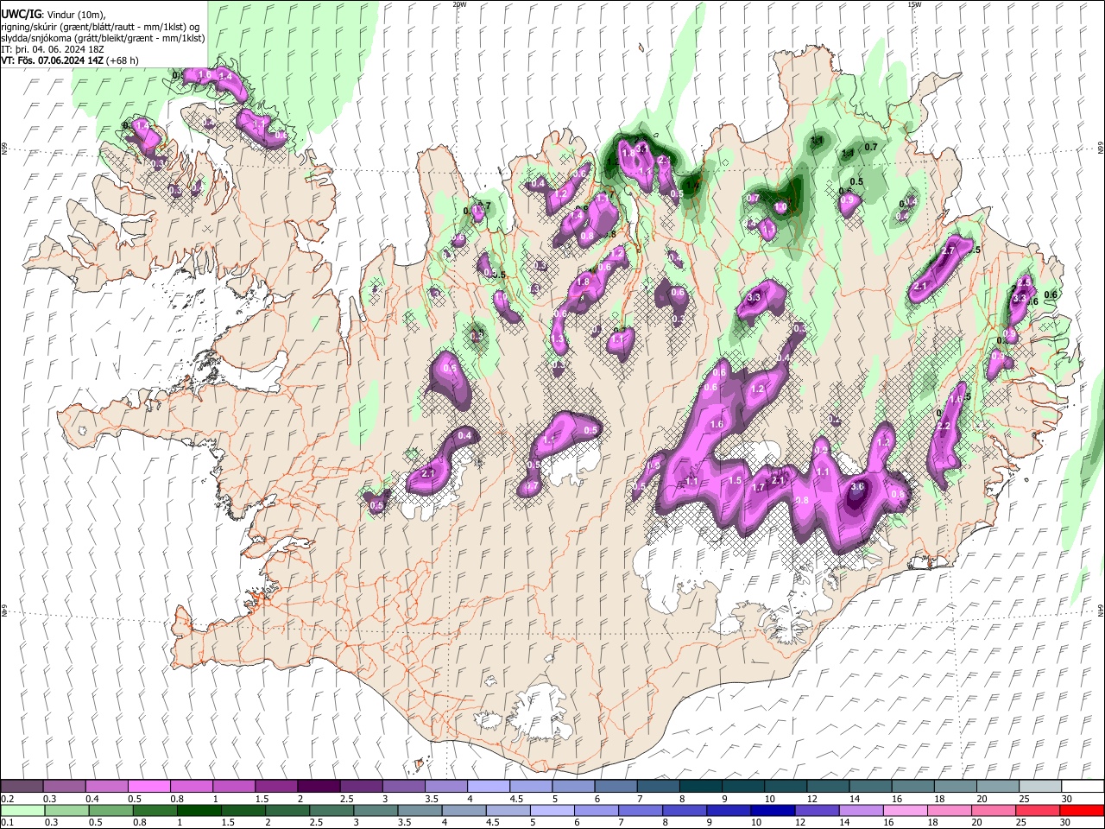
Task: Click the light pink 16–18 swatch in lower legend row
Action: tap(906, 810)
